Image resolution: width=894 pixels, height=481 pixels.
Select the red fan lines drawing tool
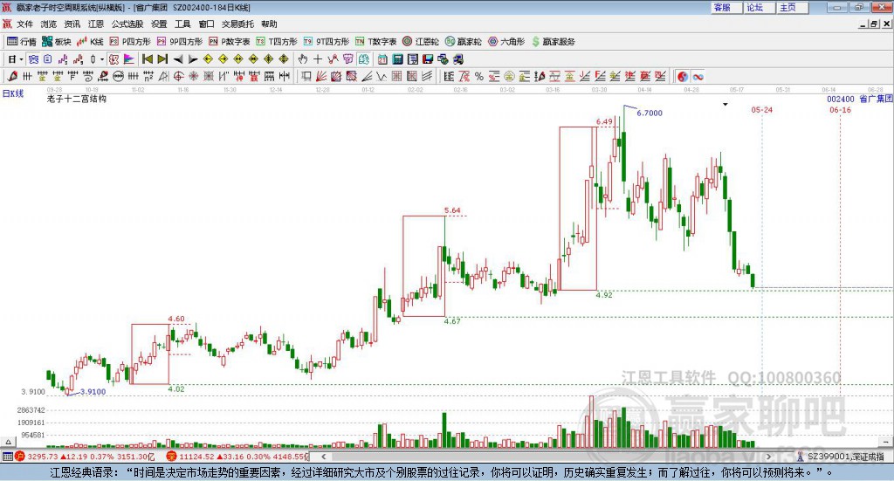tap(321, 76)
